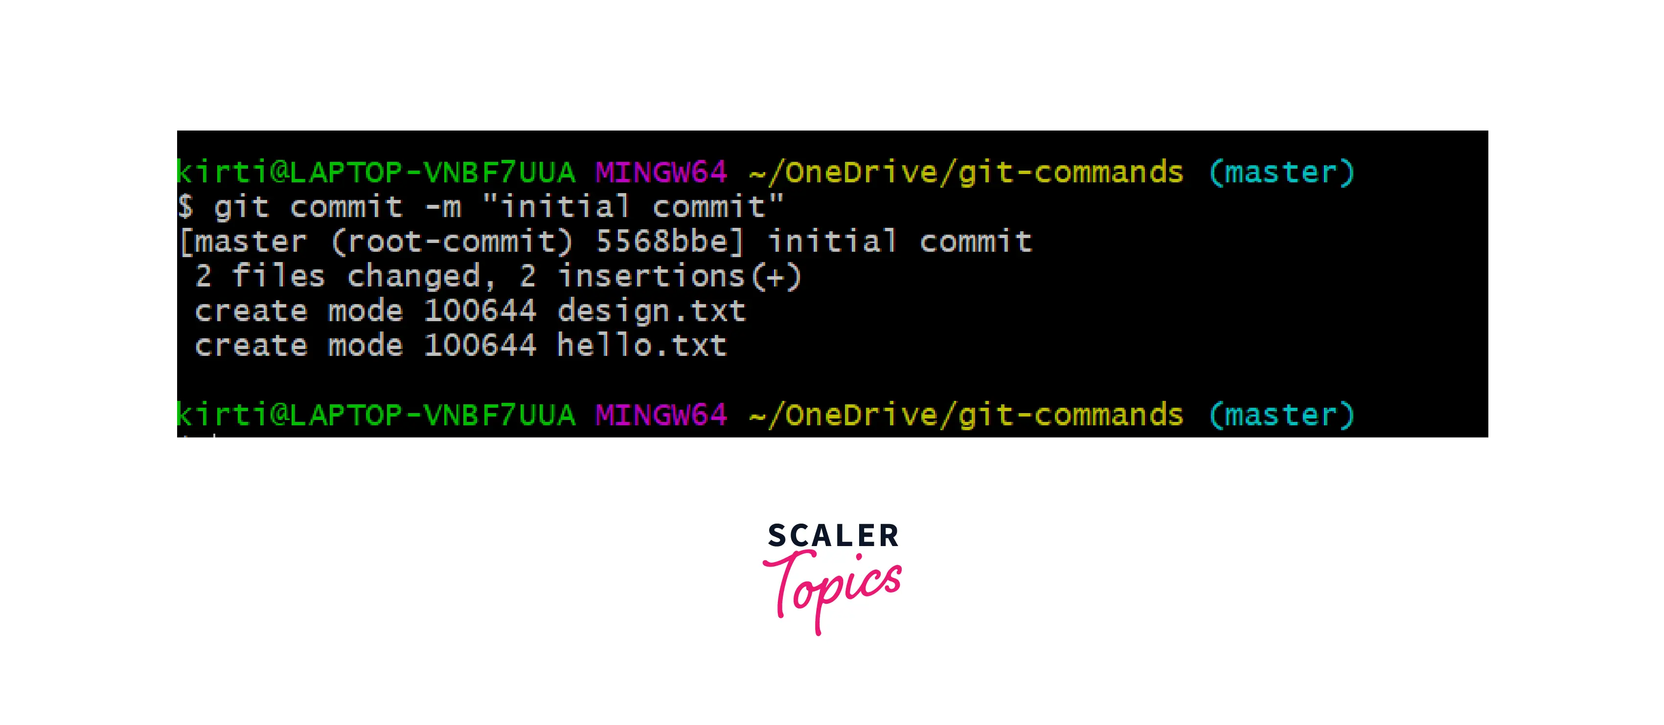Click the "insertions(+)" text
1664x725 pixels.
point(680,276)
